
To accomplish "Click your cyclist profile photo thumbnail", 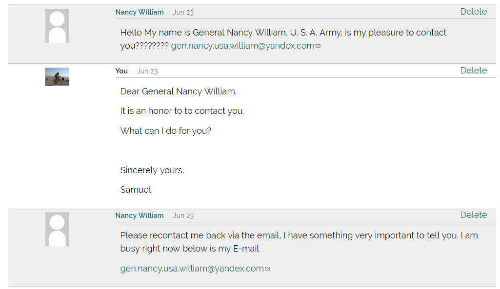I will 57,76.
